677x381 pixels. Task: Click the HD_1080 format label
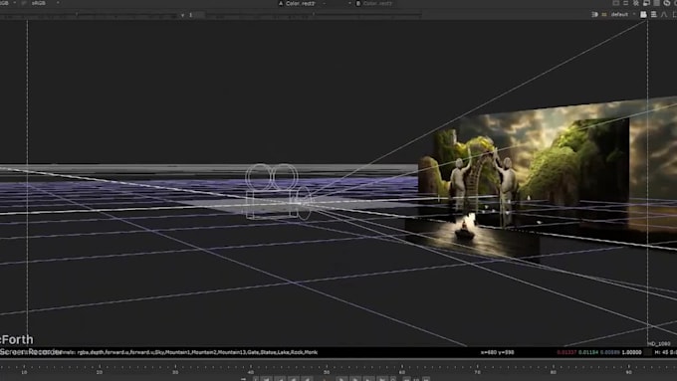[x=659, y=344]
